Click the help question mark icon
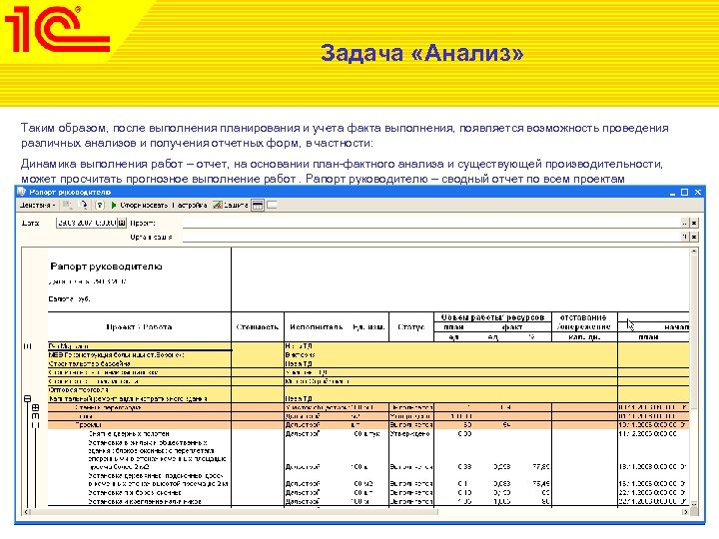This screenshot has height=539, width=719. pos(100,206)
